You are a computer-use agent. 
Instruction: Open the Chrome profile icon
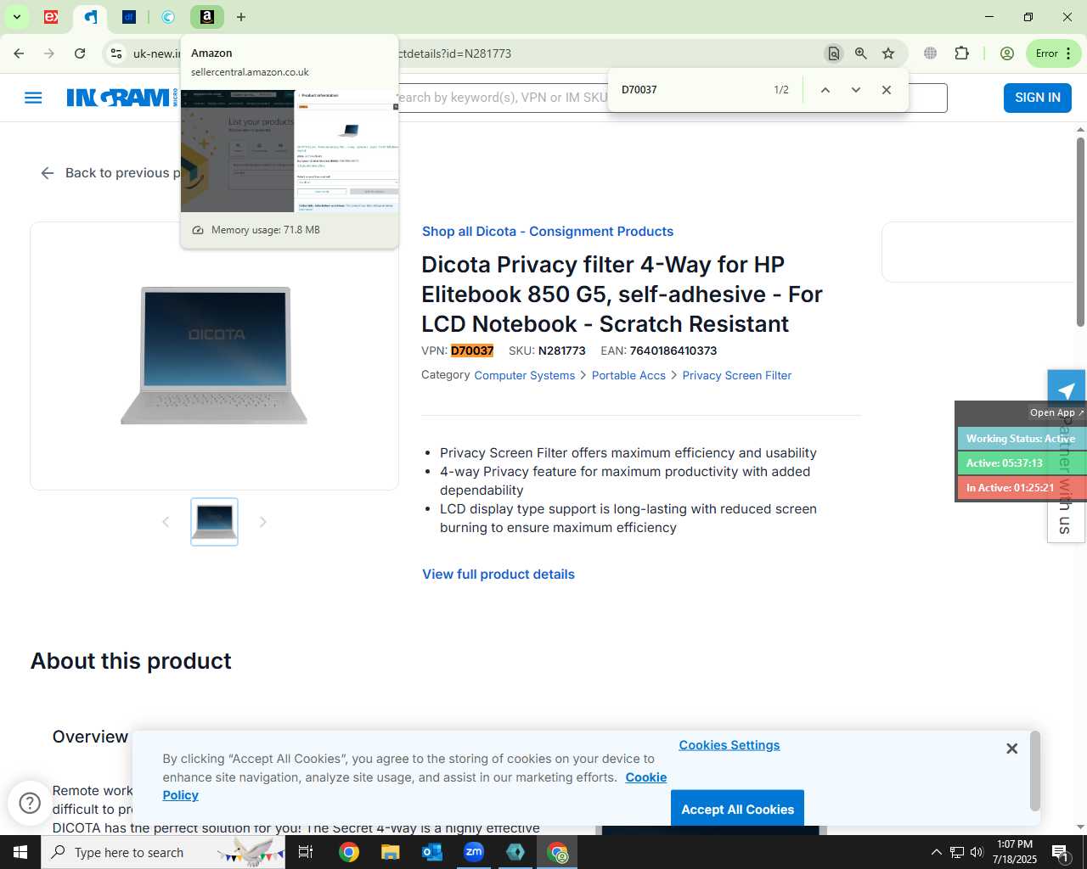pos(1007,53)
